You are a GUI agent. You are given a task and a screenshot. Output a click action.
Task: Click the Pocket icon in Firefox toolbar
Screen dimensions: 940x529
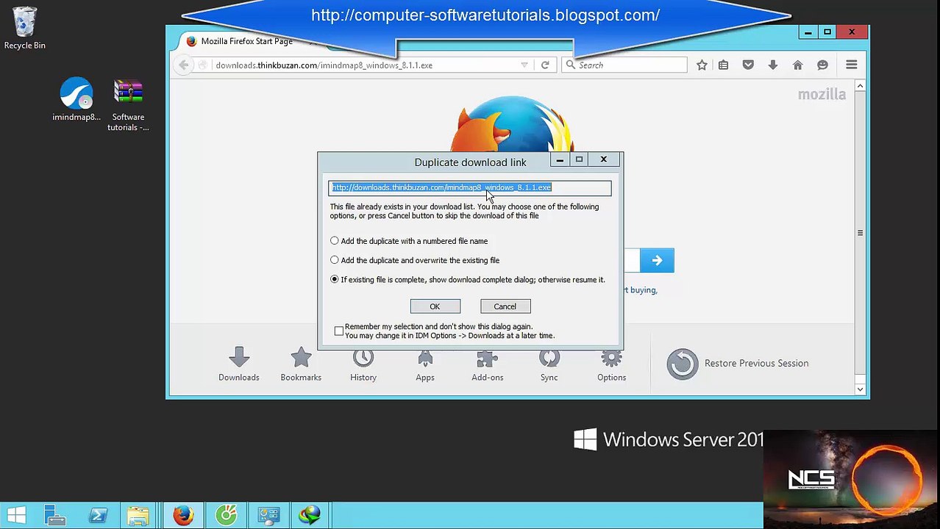[748, 65]
